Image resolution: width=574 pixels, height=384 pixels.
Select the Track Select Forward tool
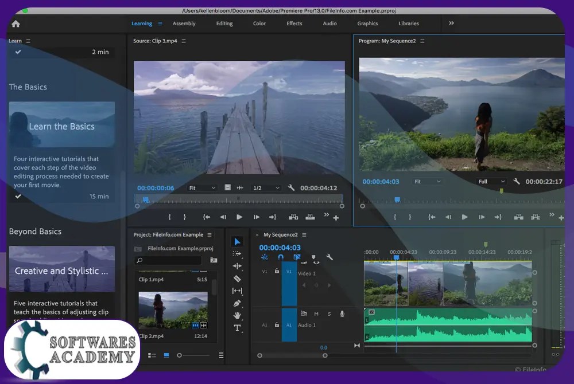pyautogui.click(x=238, y=254)
